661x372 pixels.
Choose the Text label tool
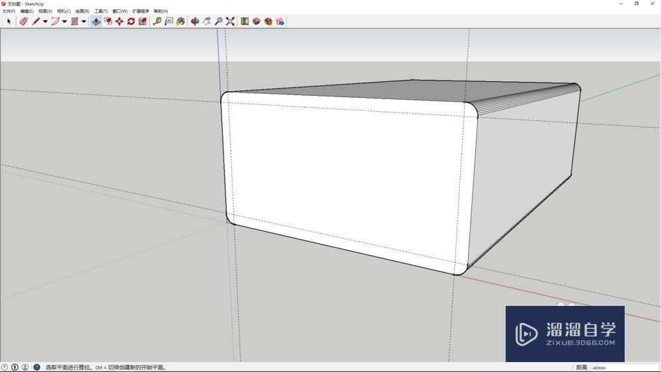(169, 21)
